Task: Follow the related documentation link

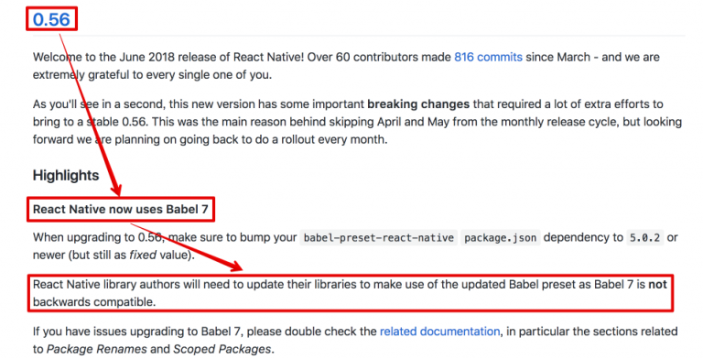Action: coord(439,332)
